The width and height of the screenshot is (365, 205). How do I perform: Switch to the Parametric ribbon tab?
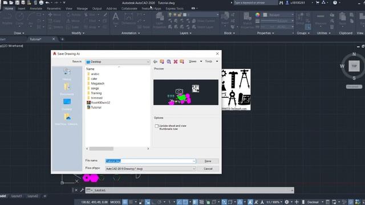[54, 9]
